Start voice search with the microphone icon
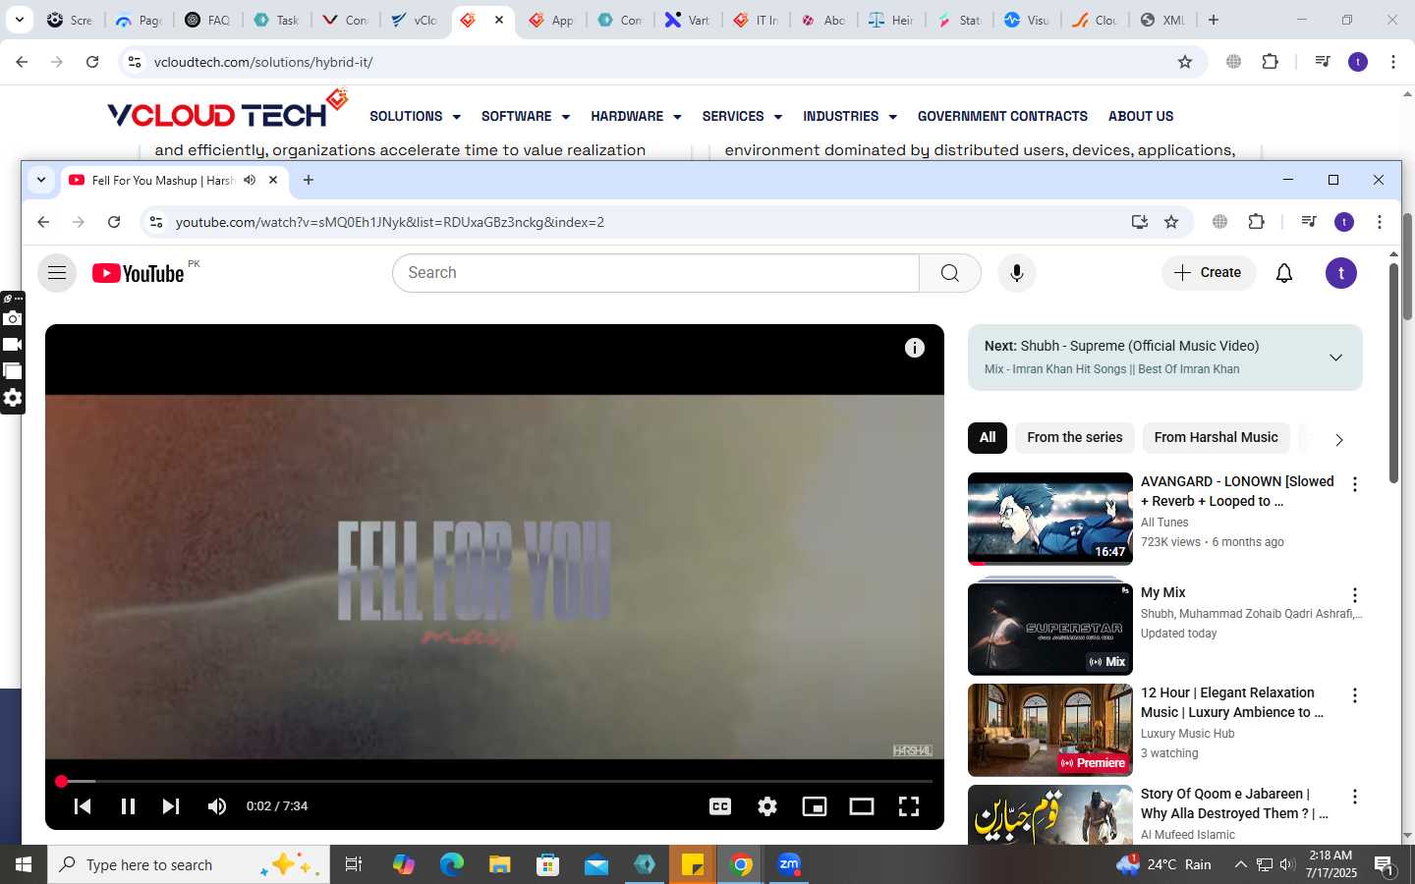The image size is (1415, 884). click(x=1017, y=273)
